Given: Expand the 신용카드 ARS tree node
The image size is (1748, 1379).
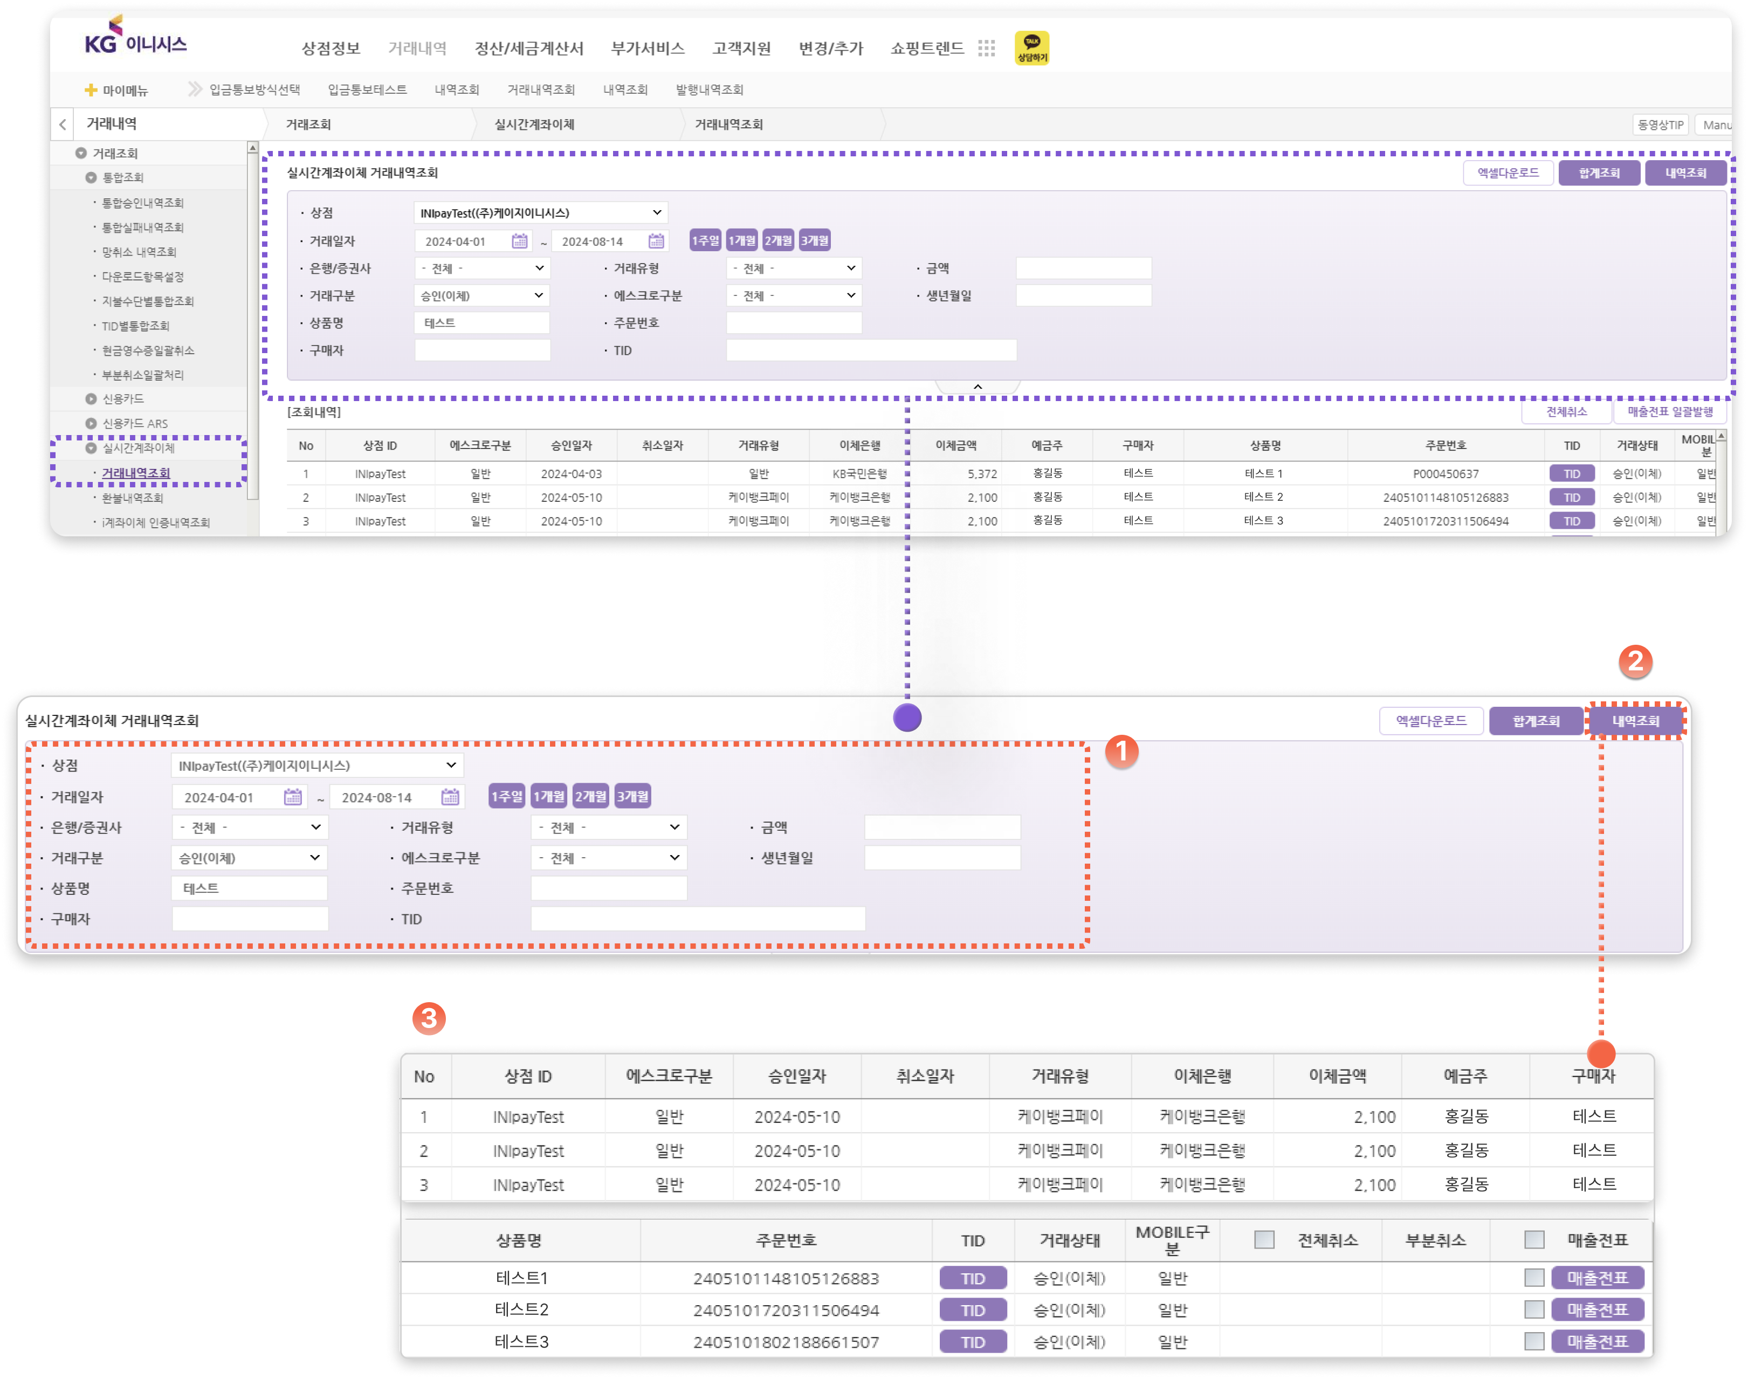Looking at the screenshot, I should [91, 424].
